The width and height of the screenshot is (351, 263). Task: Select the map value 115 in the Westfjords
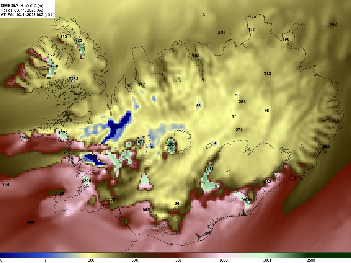coord(64,36)
